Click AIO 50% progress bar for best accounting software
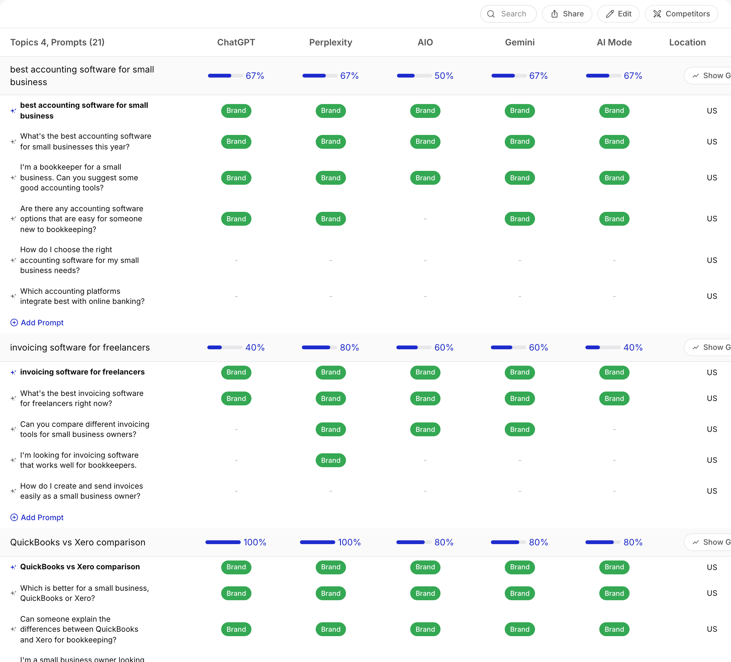Viewport: 731px width, 662px height. coord(414,75)
